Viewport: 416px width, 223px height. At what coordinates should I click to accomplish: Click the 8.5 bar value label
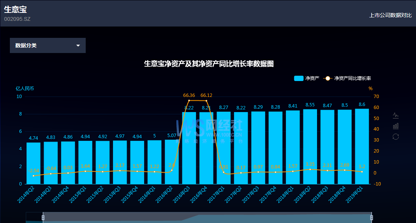coord(345,105)
